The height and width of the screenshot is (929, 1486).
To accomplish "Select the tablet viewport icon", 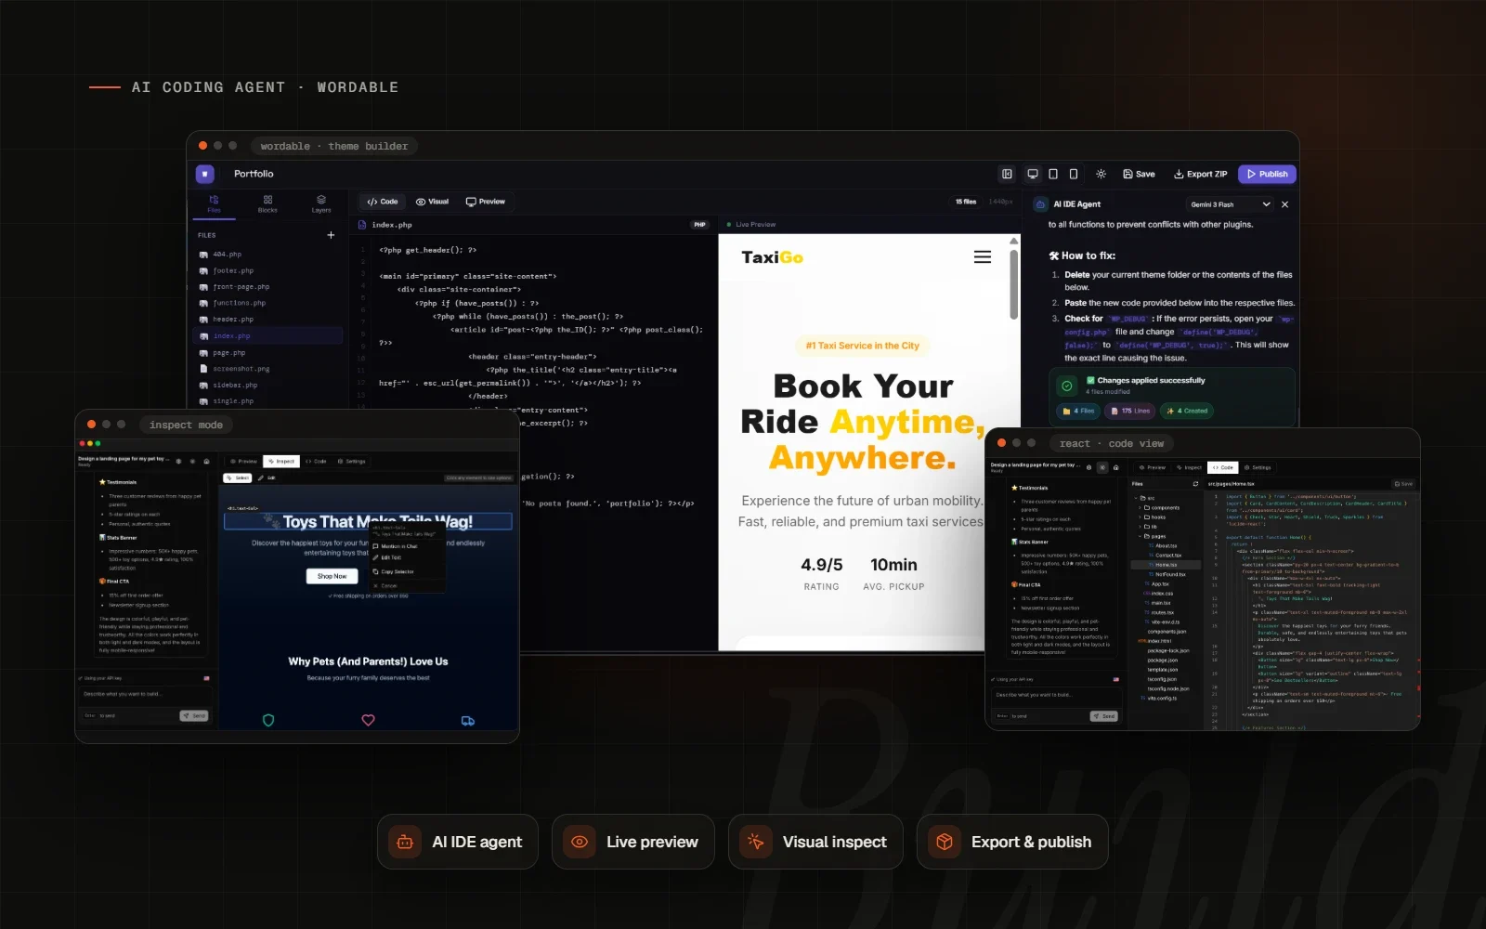I will point(1053,174).
